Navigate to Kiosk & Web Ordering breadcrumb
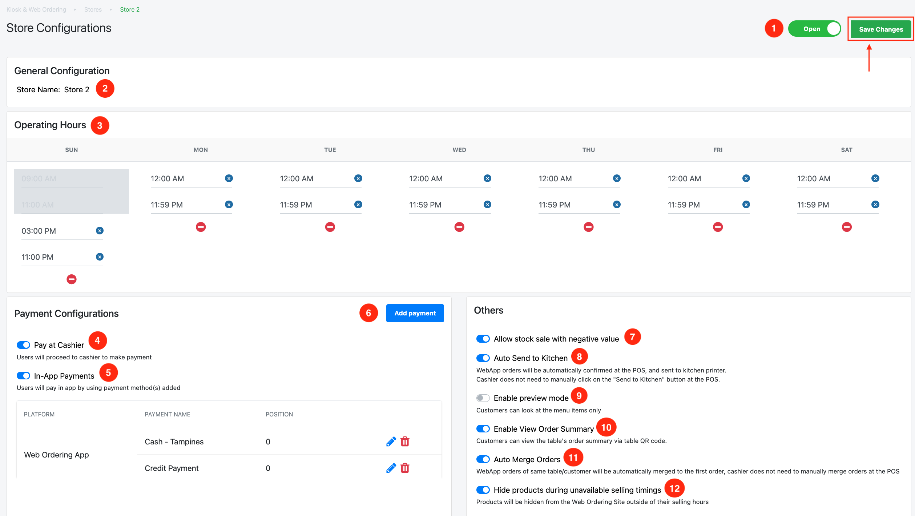 [36, 9]
